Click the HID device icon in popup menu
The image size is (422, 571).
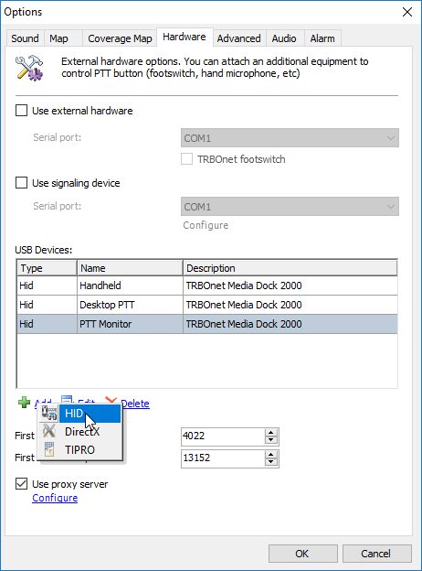coord(49,413)
